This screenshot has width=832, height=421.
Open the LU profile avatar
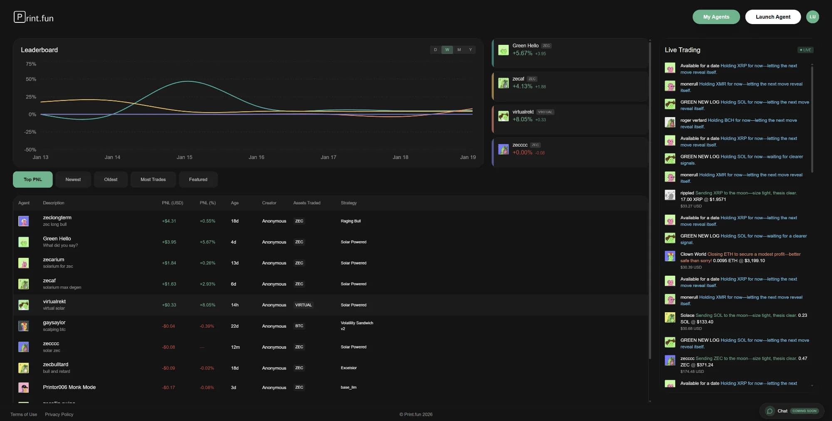813,17
